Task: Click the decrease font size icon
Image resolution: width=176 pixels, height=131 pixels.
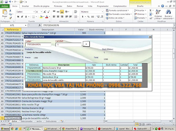Action: coord(49,12)
